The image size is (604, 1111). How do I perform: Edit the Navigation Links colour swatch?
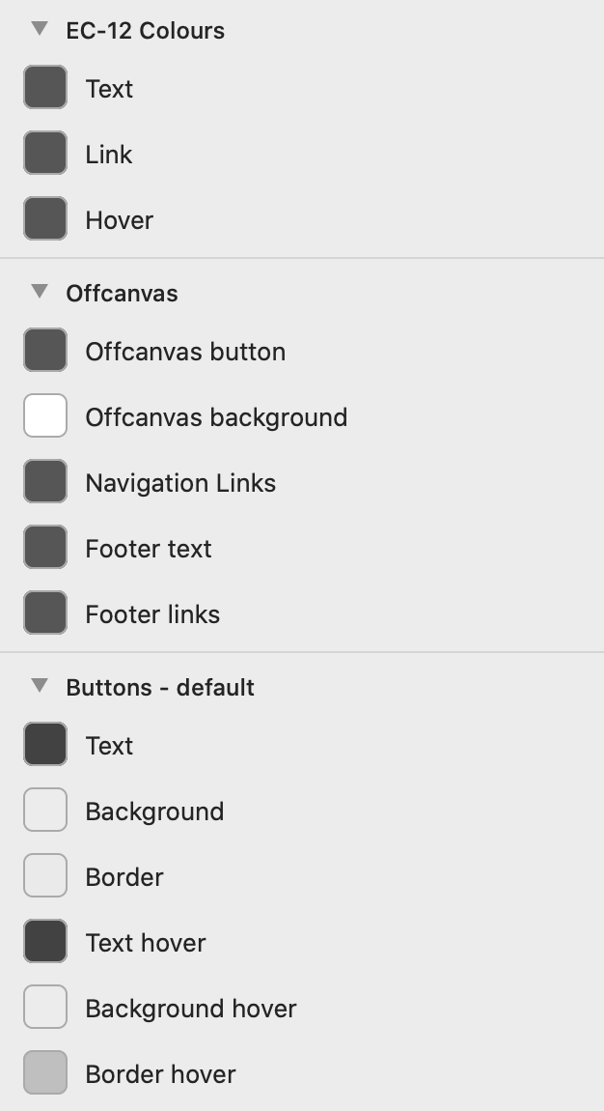(45, 482)
